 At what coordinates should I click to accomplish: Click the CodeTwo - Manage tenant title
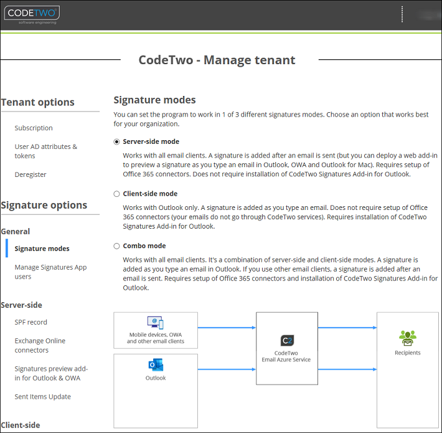(x=217, y=60)
